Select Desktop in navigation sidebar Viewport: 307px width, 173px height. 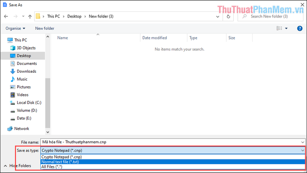[23, 56]
